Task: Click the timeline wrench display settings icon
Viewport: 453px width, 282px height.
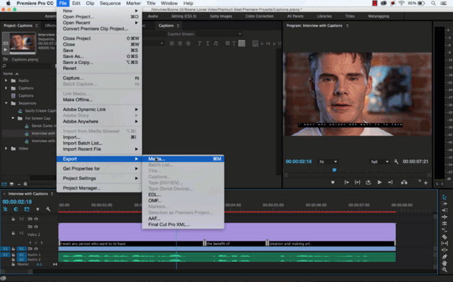Action: [x=49, y=209]
